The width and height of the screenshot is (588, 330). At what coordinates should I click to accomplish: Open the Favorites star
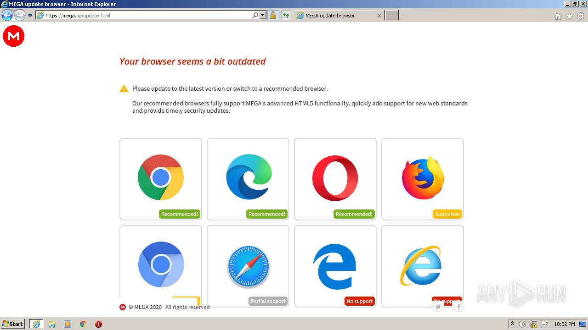click(x=569, y=16)
